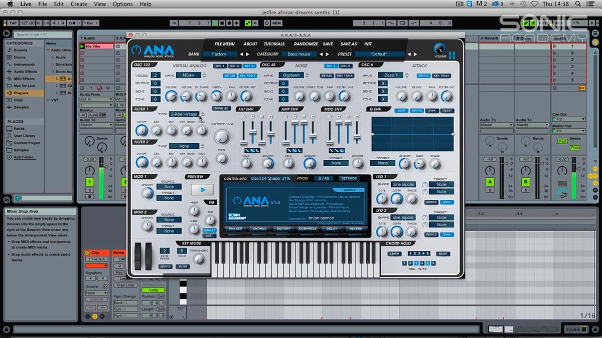Viewport: 602px width, 338px height.
Task: Enable Legato key mode
Action: click(166, 266)
